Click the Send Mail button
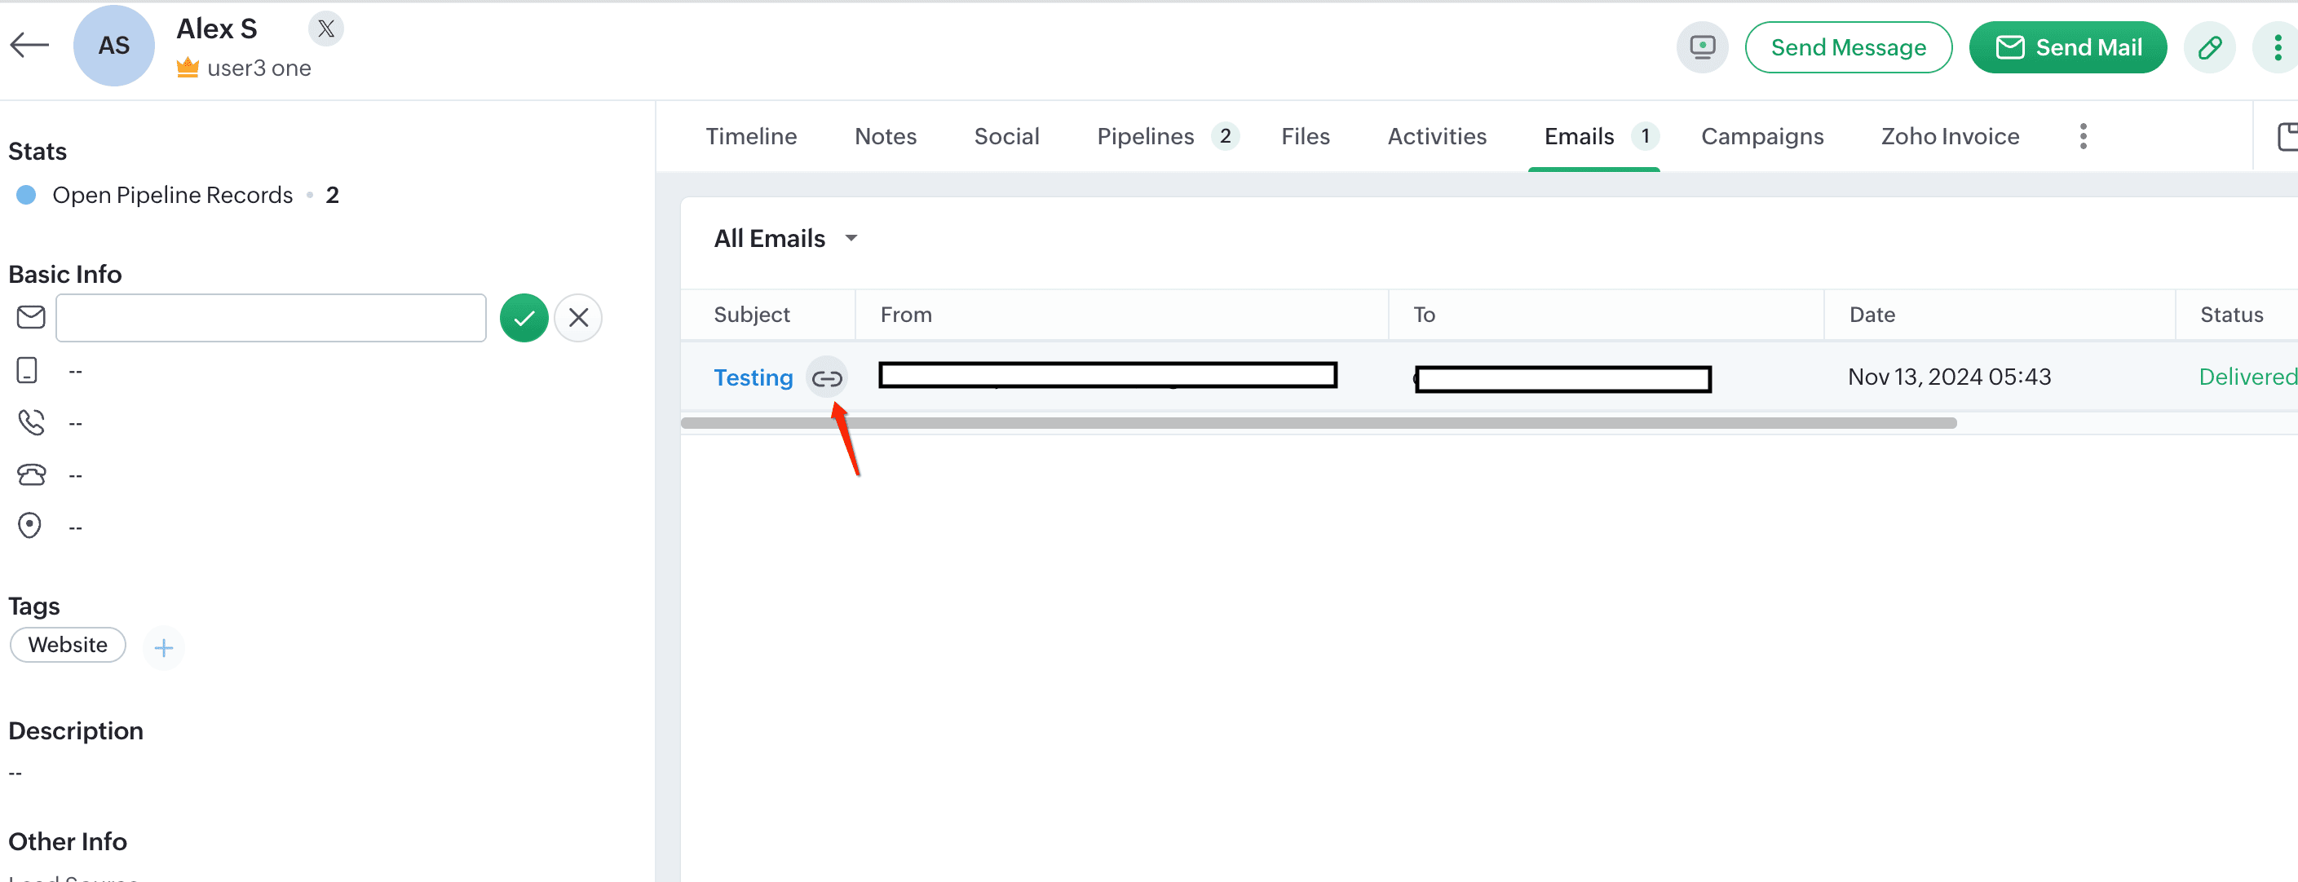Screen dimensions: 2298x882 click(x=2067, y=47)
